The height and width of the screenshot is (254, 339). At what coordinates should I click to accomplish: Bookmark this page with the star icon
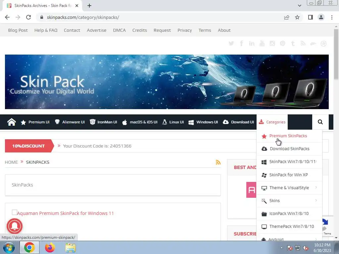coord(297,17)
